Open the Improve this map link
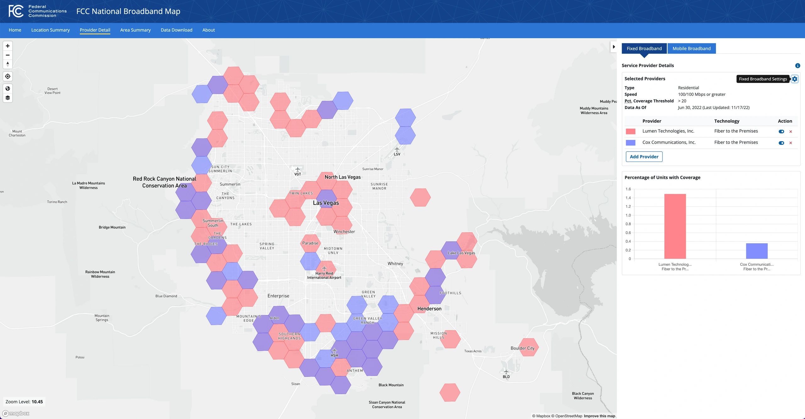The width and height of the screenshot is (805, 419). coord(599,416)
